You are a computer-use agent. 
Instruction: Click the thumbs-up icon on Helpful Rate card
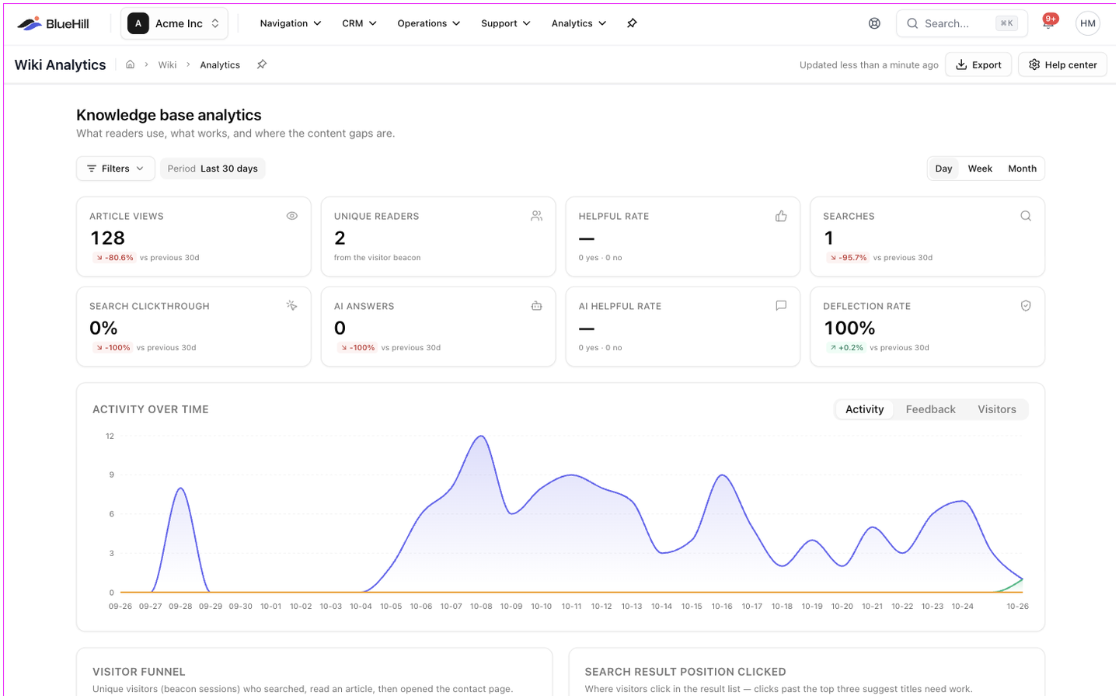tap(781, 216)
